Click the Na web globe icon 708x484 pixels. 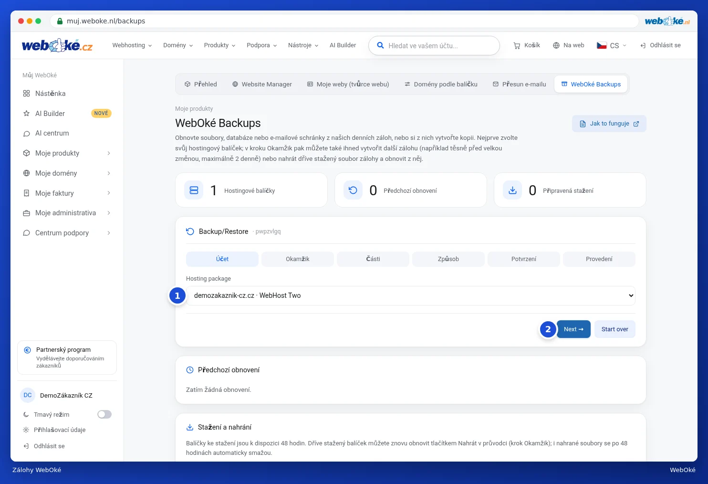556,45
